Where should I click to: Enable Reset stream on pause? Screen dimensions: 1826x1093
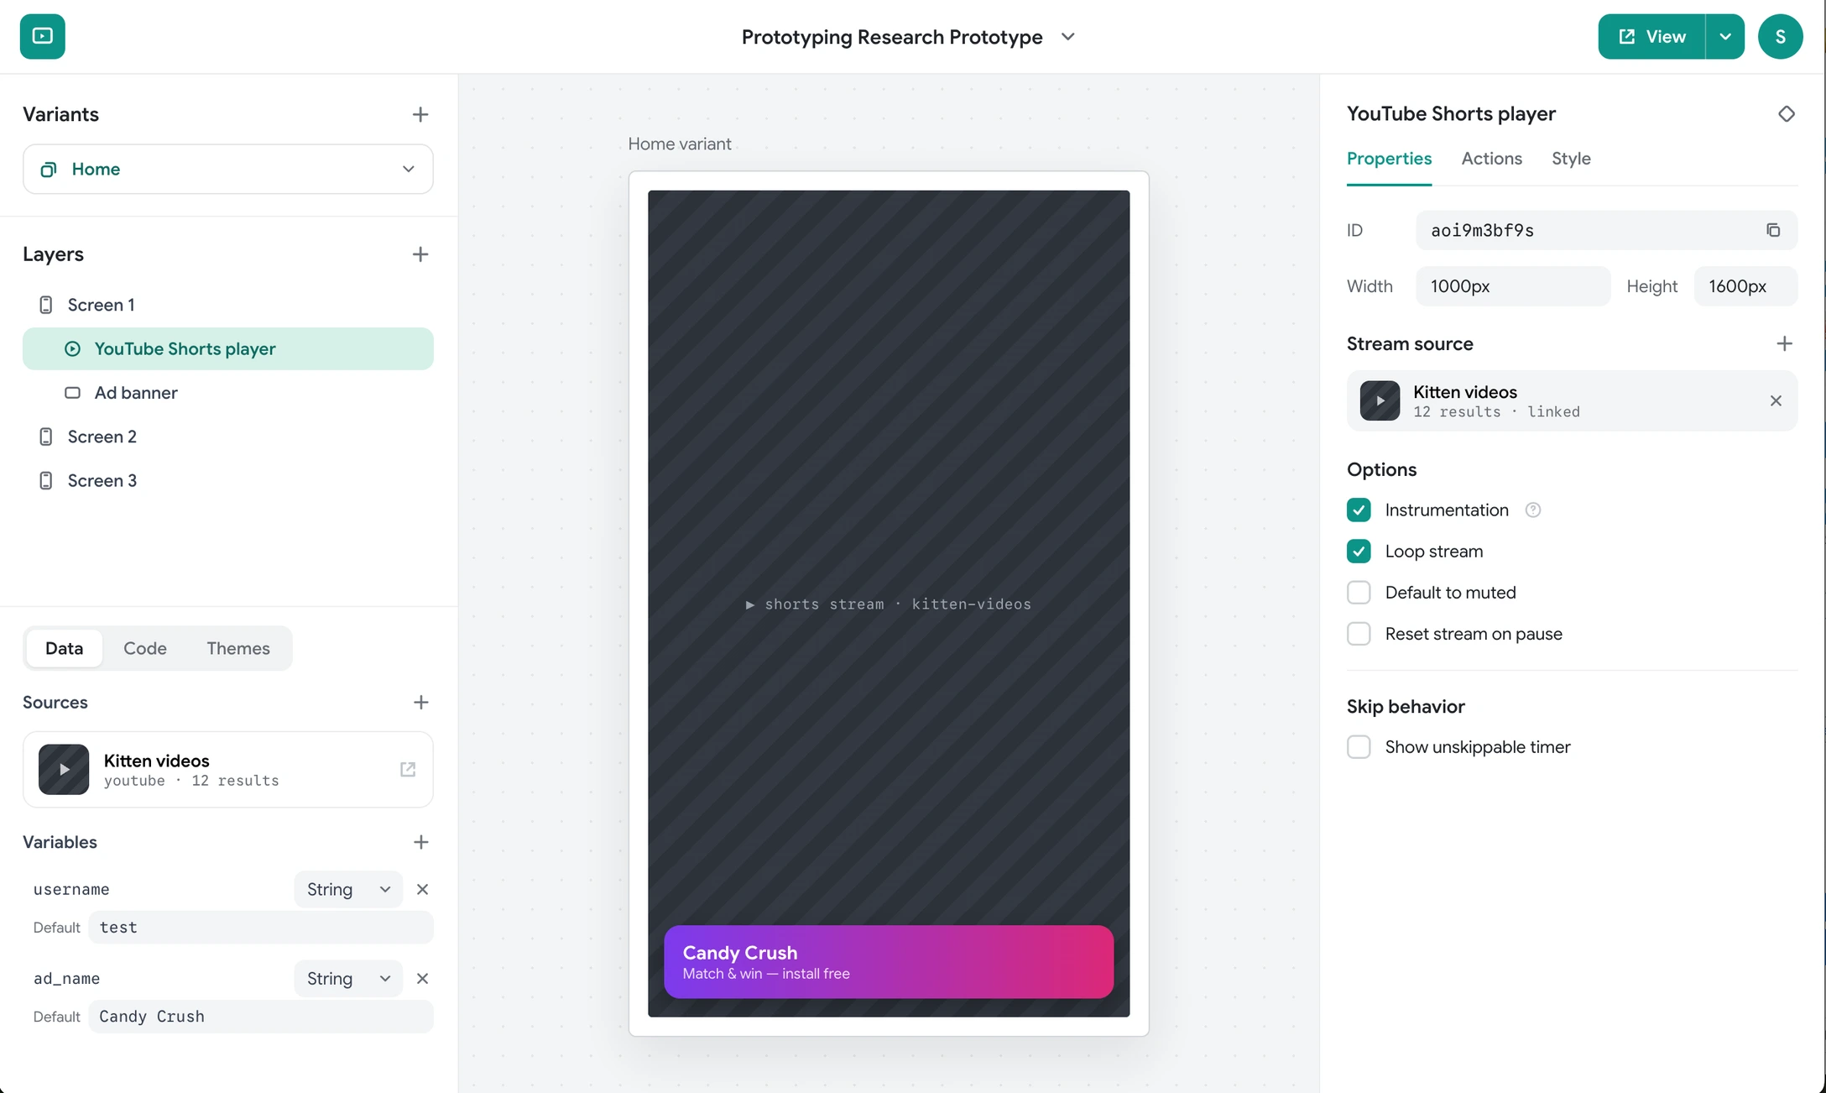click(x=1359, y=634)
